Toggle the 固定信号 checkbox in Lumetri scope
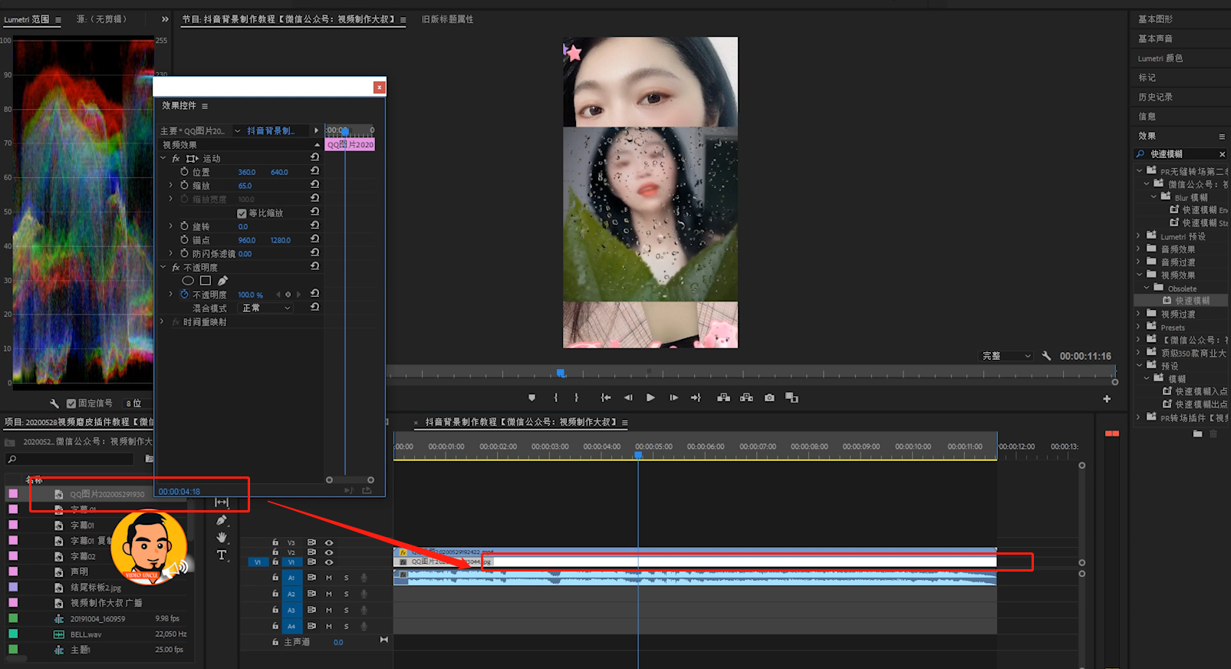 [x=71, y=404]
